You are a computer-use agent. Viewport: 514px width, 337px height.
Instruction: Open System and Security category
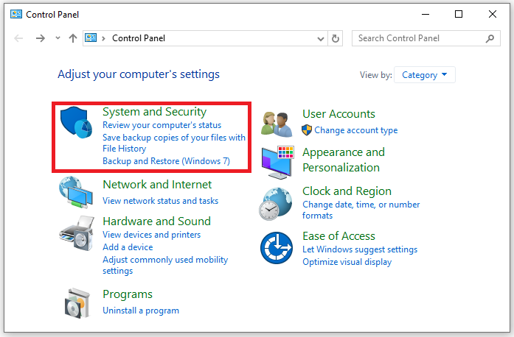tap(154, 112)
